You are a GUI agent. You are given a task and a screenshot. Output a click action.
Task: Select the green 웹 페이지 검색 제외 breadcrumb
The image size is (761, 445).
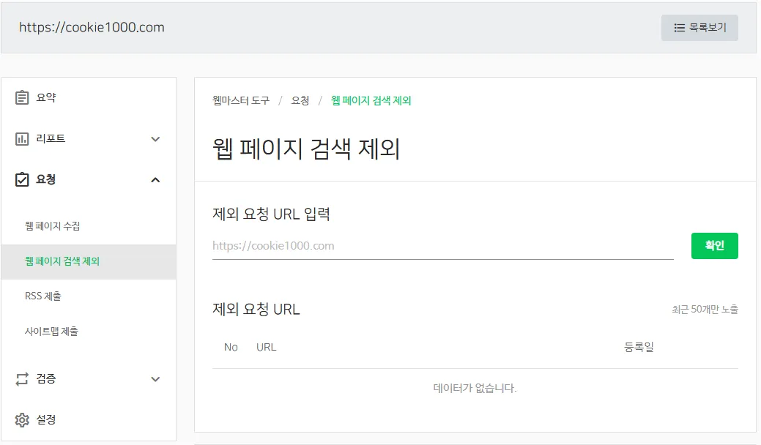pos(371,102)
